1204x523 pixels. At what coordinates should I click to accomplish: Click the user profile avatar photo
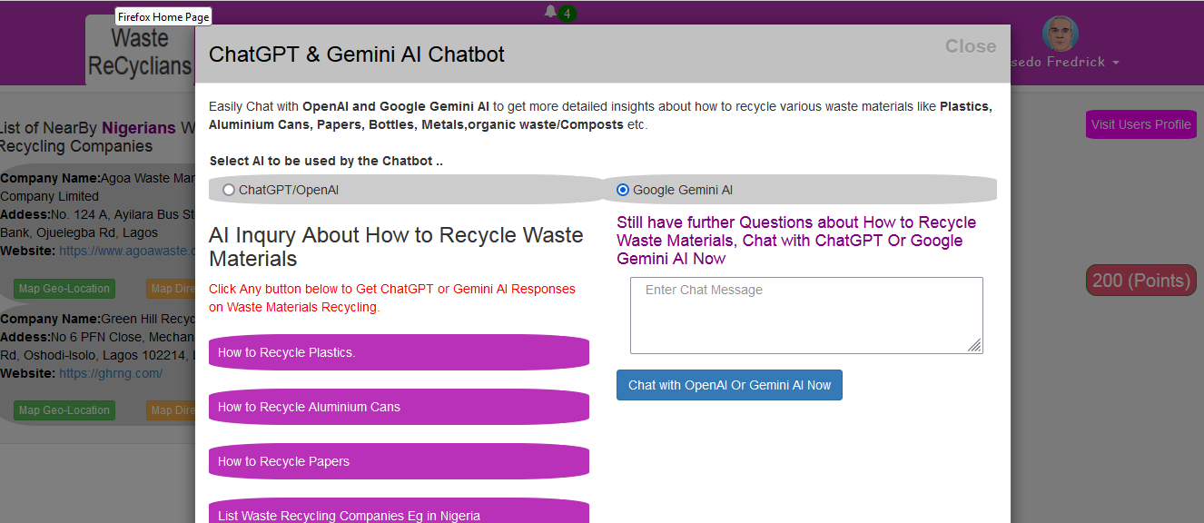point(1060,34)
